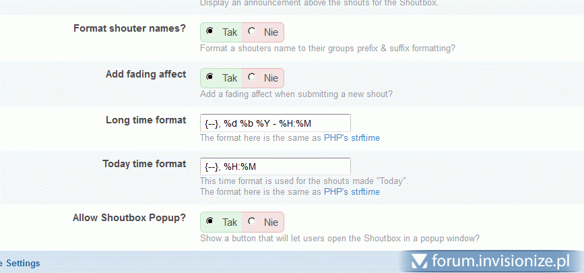
Task: Click into the Today time format field
Action: tap(275, 166)
